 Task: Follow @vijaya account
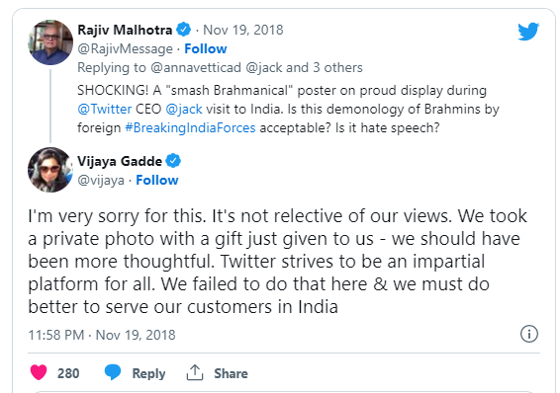pyautogui.click(x=157, y=181)
